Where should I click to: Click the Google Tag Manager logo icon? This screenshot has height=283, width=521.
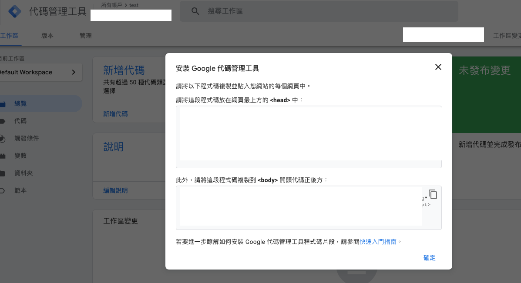pos(15,11)
